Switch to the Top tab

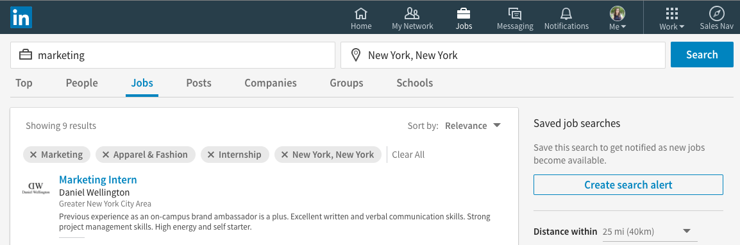(x=24, y=83)
